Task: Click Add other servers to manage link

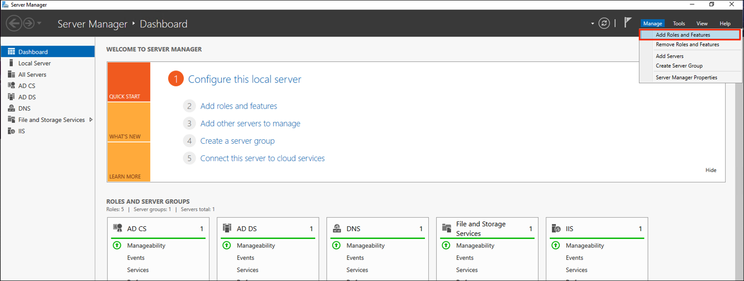Action: (250, 124)
